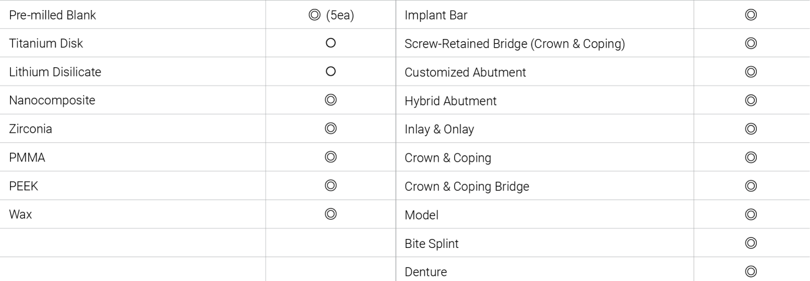
Task: Click the Denture double-circle symbol
Action: click(751, 272)
